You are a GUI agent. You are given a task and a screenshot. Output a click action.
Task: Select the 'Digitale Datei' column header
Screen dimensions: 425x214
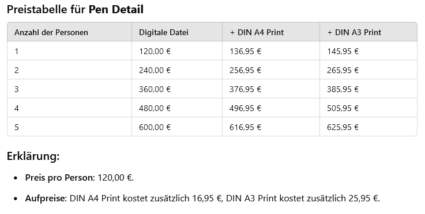point(164,32)
